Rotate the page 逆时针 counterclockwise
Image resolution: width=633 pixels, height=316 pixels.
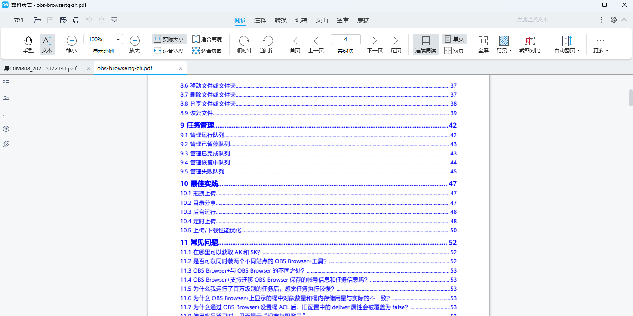click(268, 45)
